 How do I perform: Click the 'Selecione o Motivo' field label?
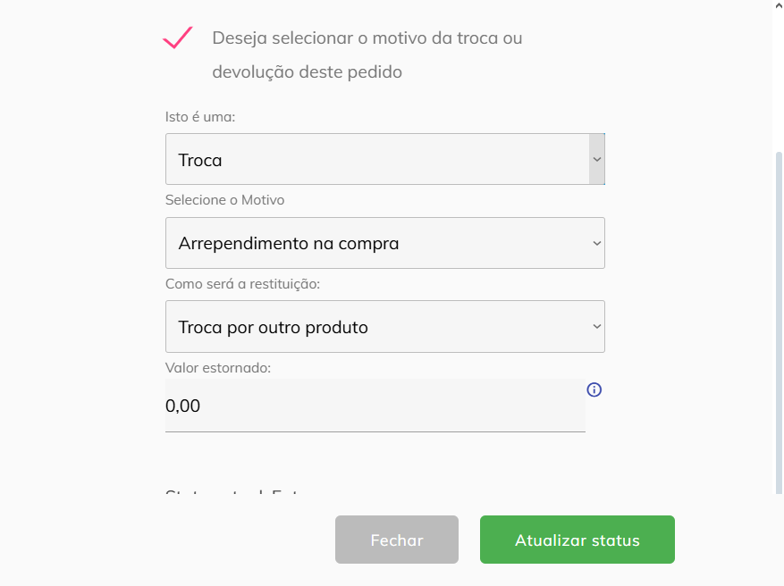coord(224,200)
